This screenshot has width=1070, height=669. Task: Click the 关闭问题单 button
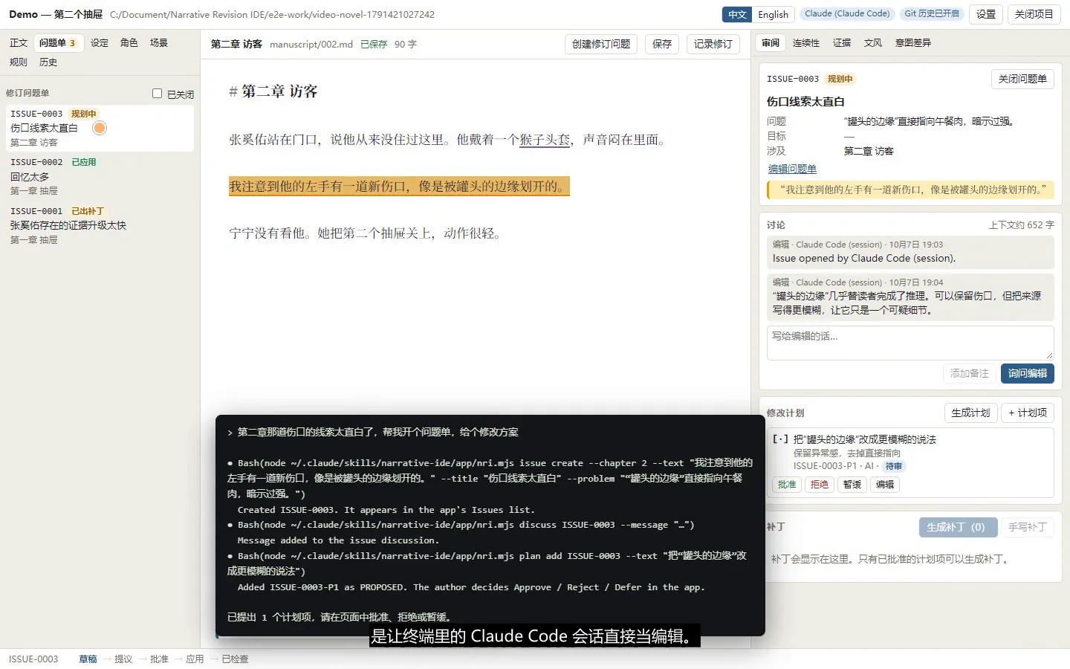(1022, 79)
